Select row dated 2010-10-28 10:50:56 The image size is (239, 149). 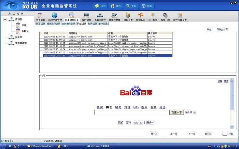click(106, 40)
